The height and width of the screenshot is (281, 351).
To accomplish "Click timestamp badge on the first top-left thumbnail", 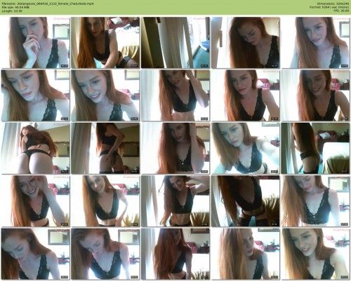I will pos(64,66).
